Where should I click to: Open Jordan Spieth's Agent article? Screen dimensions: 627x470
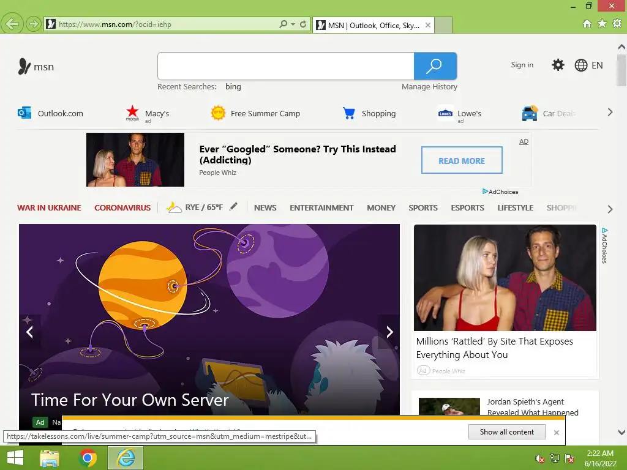tap(533, 407)
